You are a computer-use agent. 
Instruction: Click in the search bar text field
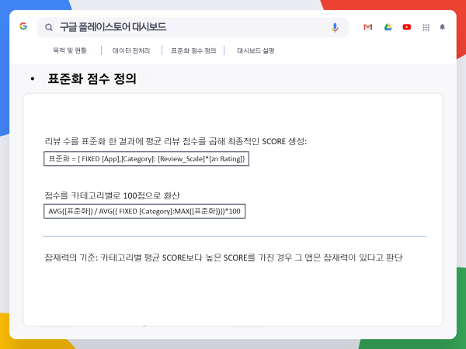[193, 27]
